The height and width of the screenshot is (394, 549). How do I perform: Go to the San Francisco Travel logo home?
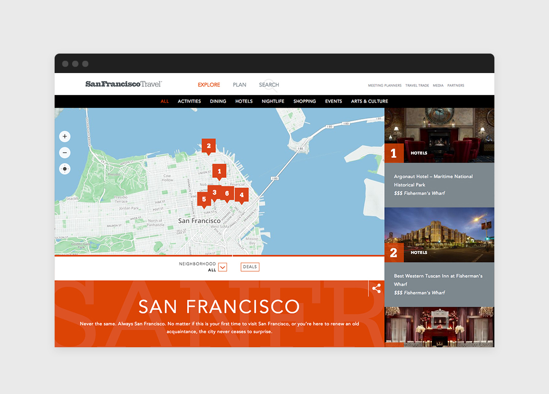(123, 84)
